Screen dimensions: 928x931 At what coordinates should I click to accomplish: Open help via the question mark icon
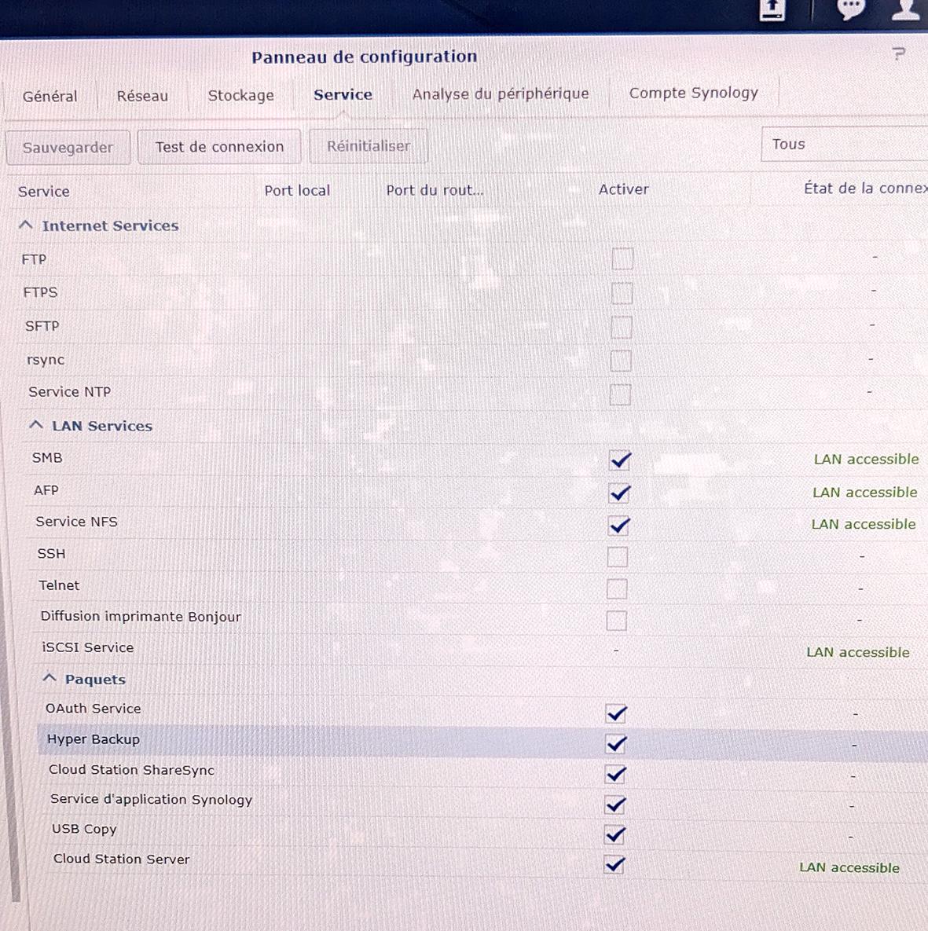coord(899,54)
